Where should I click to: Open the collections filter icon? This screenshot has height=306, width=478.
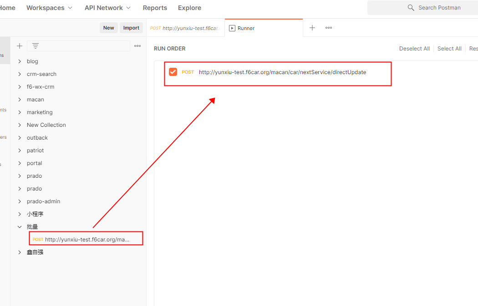tap(36, 46)
